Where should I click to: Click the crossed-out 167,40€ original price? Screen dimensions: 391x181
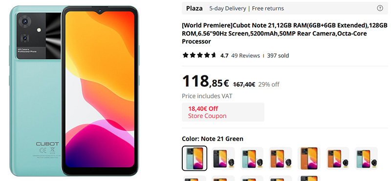click(244, 84)
